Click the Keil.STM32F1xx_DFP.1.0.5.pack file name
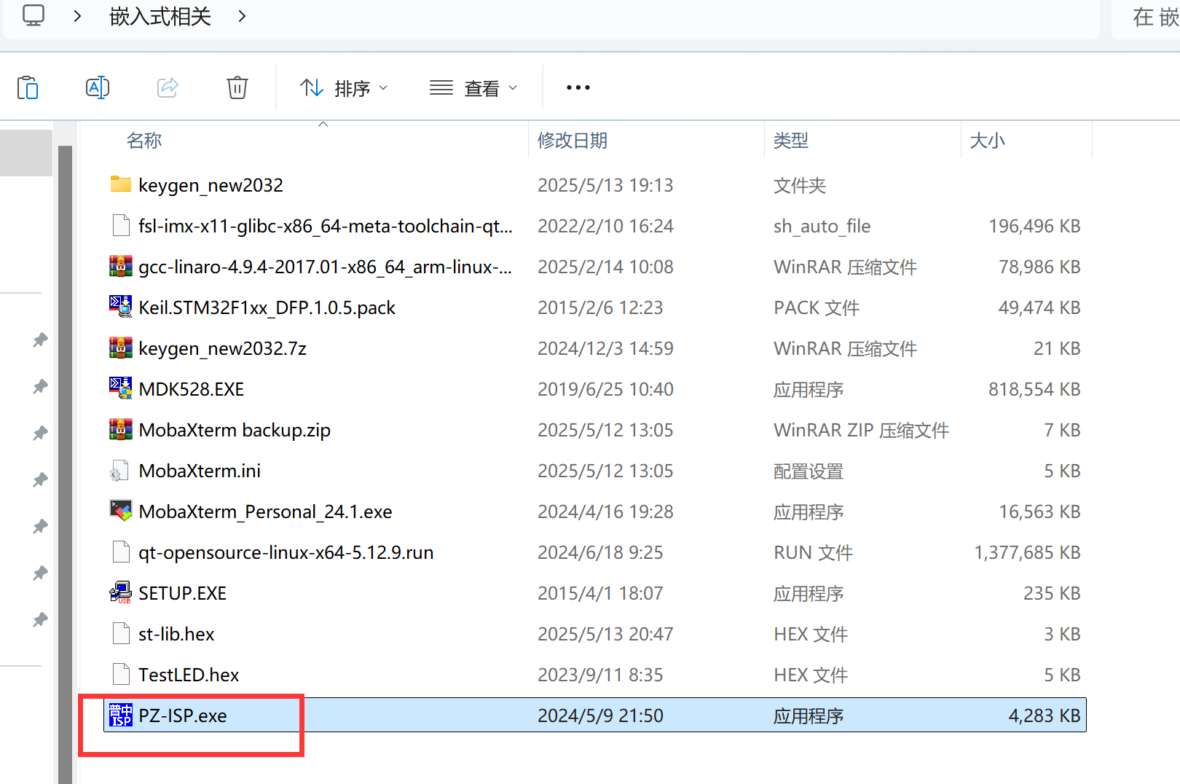1180x784 pixels. [267, 307]
